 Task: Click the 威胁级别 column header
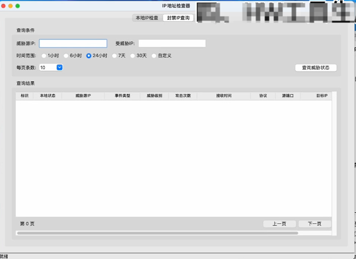pos(154,96)
